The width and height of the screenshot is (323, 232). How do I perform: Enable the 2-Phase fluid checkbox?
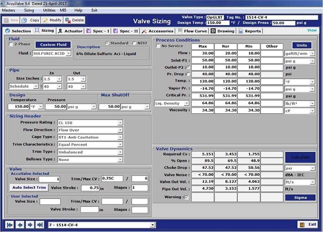10,45
